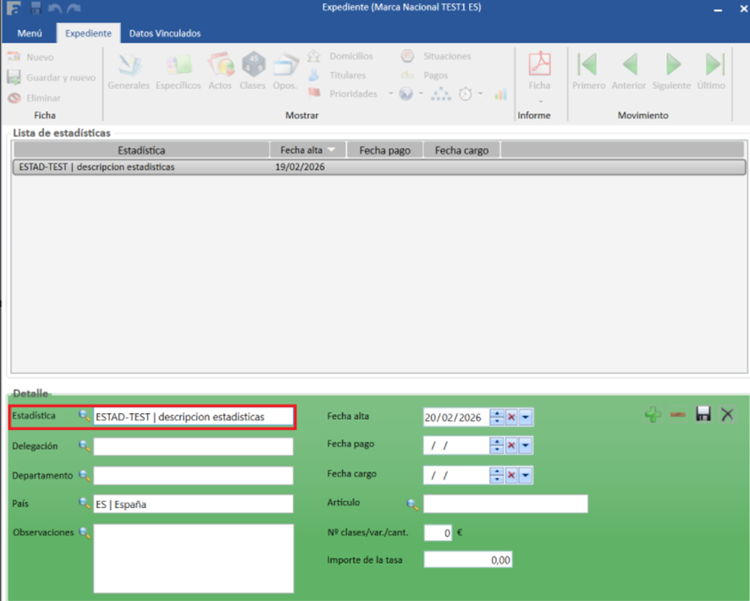750x601 pixels.
Task: Click the save floppy disk icon in Detalle
Action: click(x=703, y=415)
